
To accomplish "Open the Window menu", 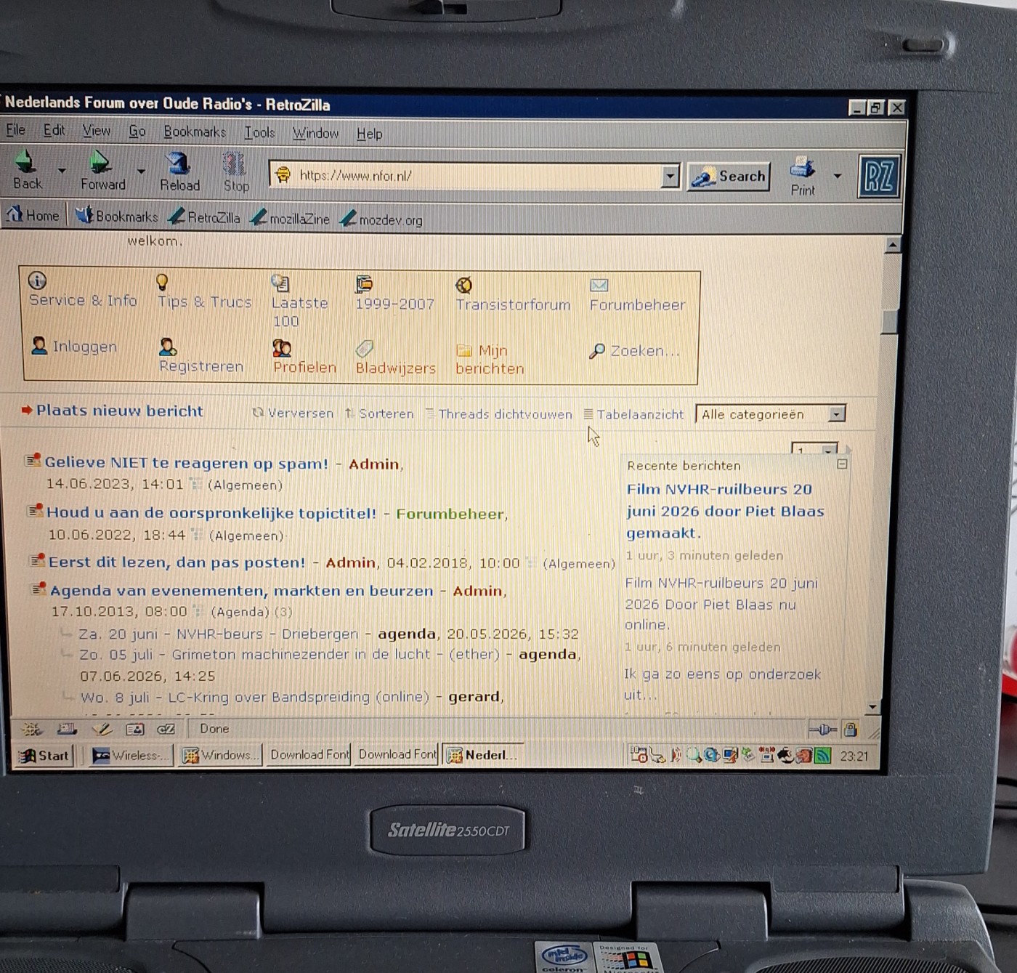I will click(315, 133).
